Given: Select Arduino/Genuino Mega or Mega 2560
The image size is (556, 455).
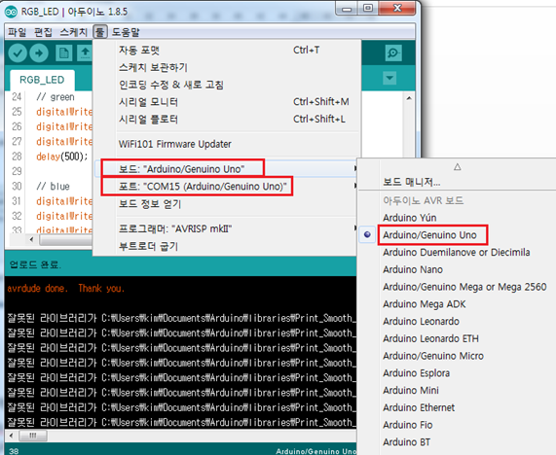Looking at the screenshot, I should [458, 287].
